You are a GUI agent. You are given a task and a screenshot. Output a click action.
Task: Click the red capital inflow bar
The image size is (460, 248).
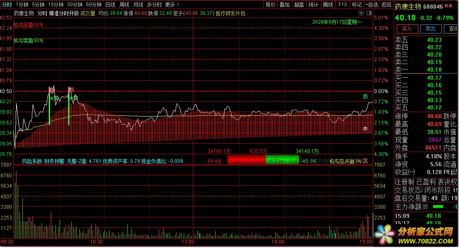pyautogui.click(x=246, y=160)
